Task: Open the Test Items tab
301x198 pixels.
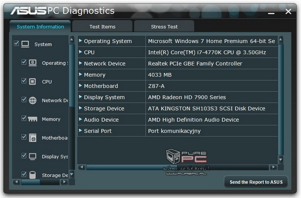Action: [103, 26]
